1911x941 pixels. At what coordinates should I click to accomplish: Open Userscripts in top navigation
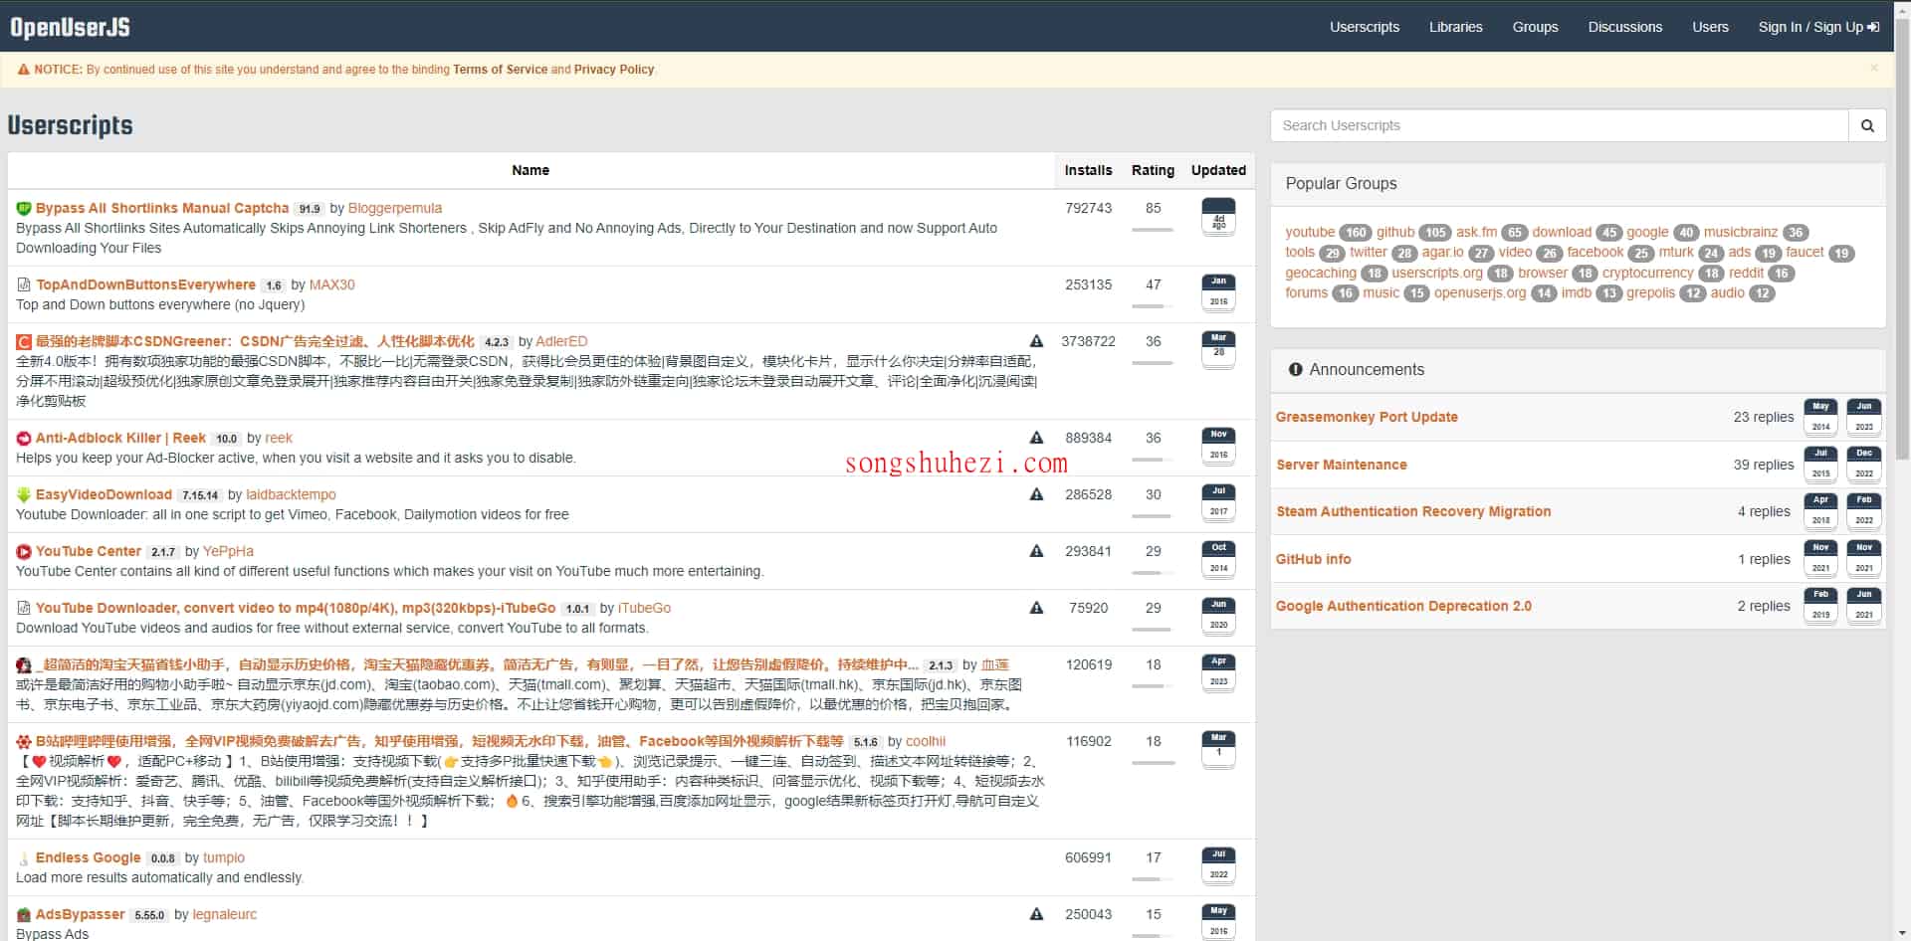[1364, 27]
